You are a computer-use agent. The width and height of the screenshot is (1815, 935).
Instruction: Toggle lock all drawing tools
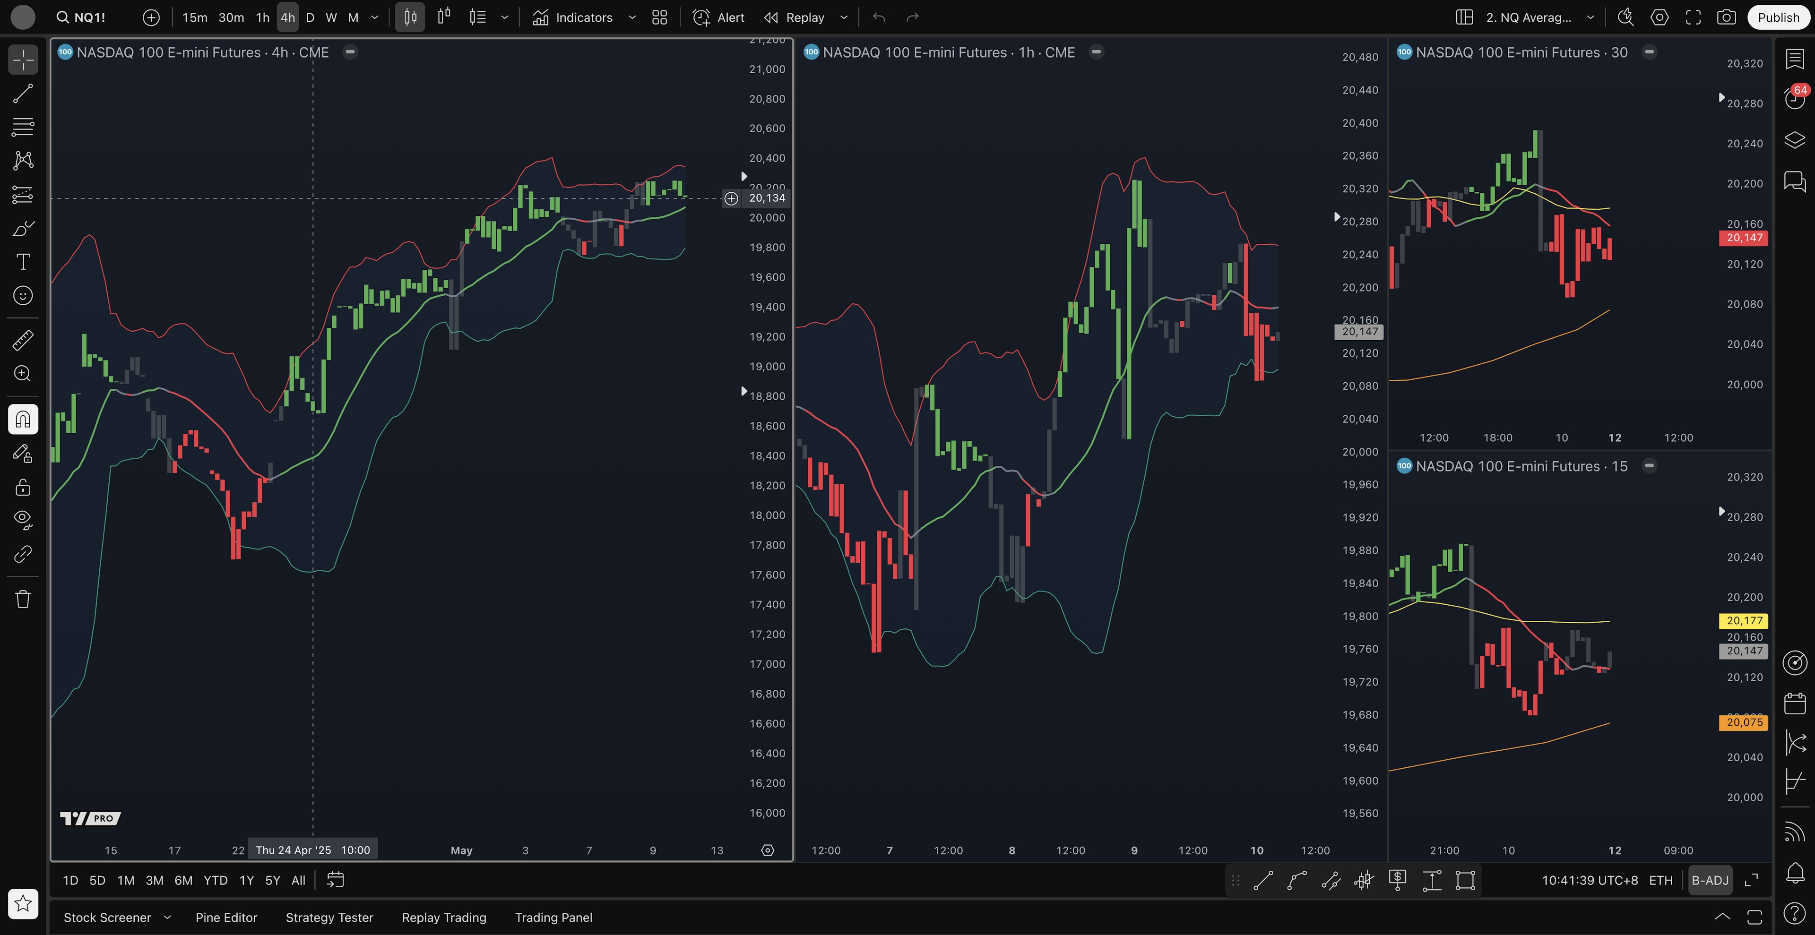pyautogui.click(x=23, y=487)
